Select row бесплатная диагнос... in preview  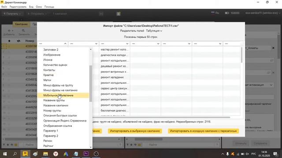pos(115,111)
